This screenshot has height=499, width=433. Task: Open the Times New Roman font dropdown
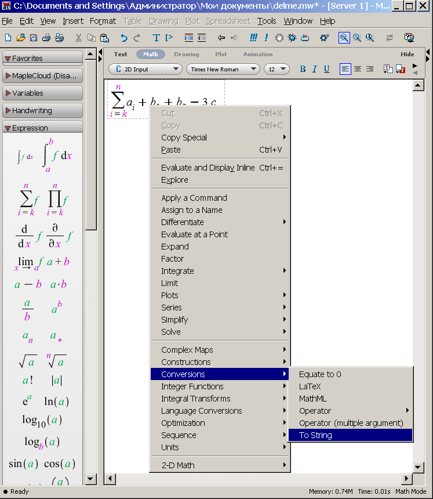click(223, 69)
